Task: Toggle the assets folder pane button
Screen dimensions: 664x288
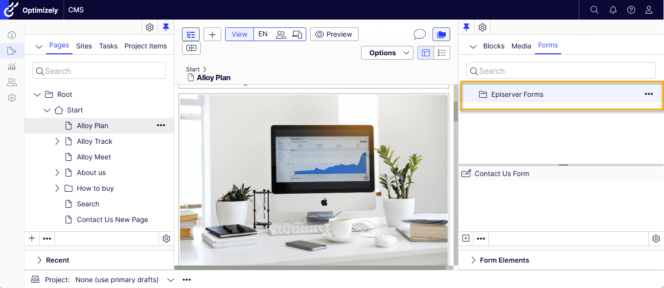Action: point(441,34)
